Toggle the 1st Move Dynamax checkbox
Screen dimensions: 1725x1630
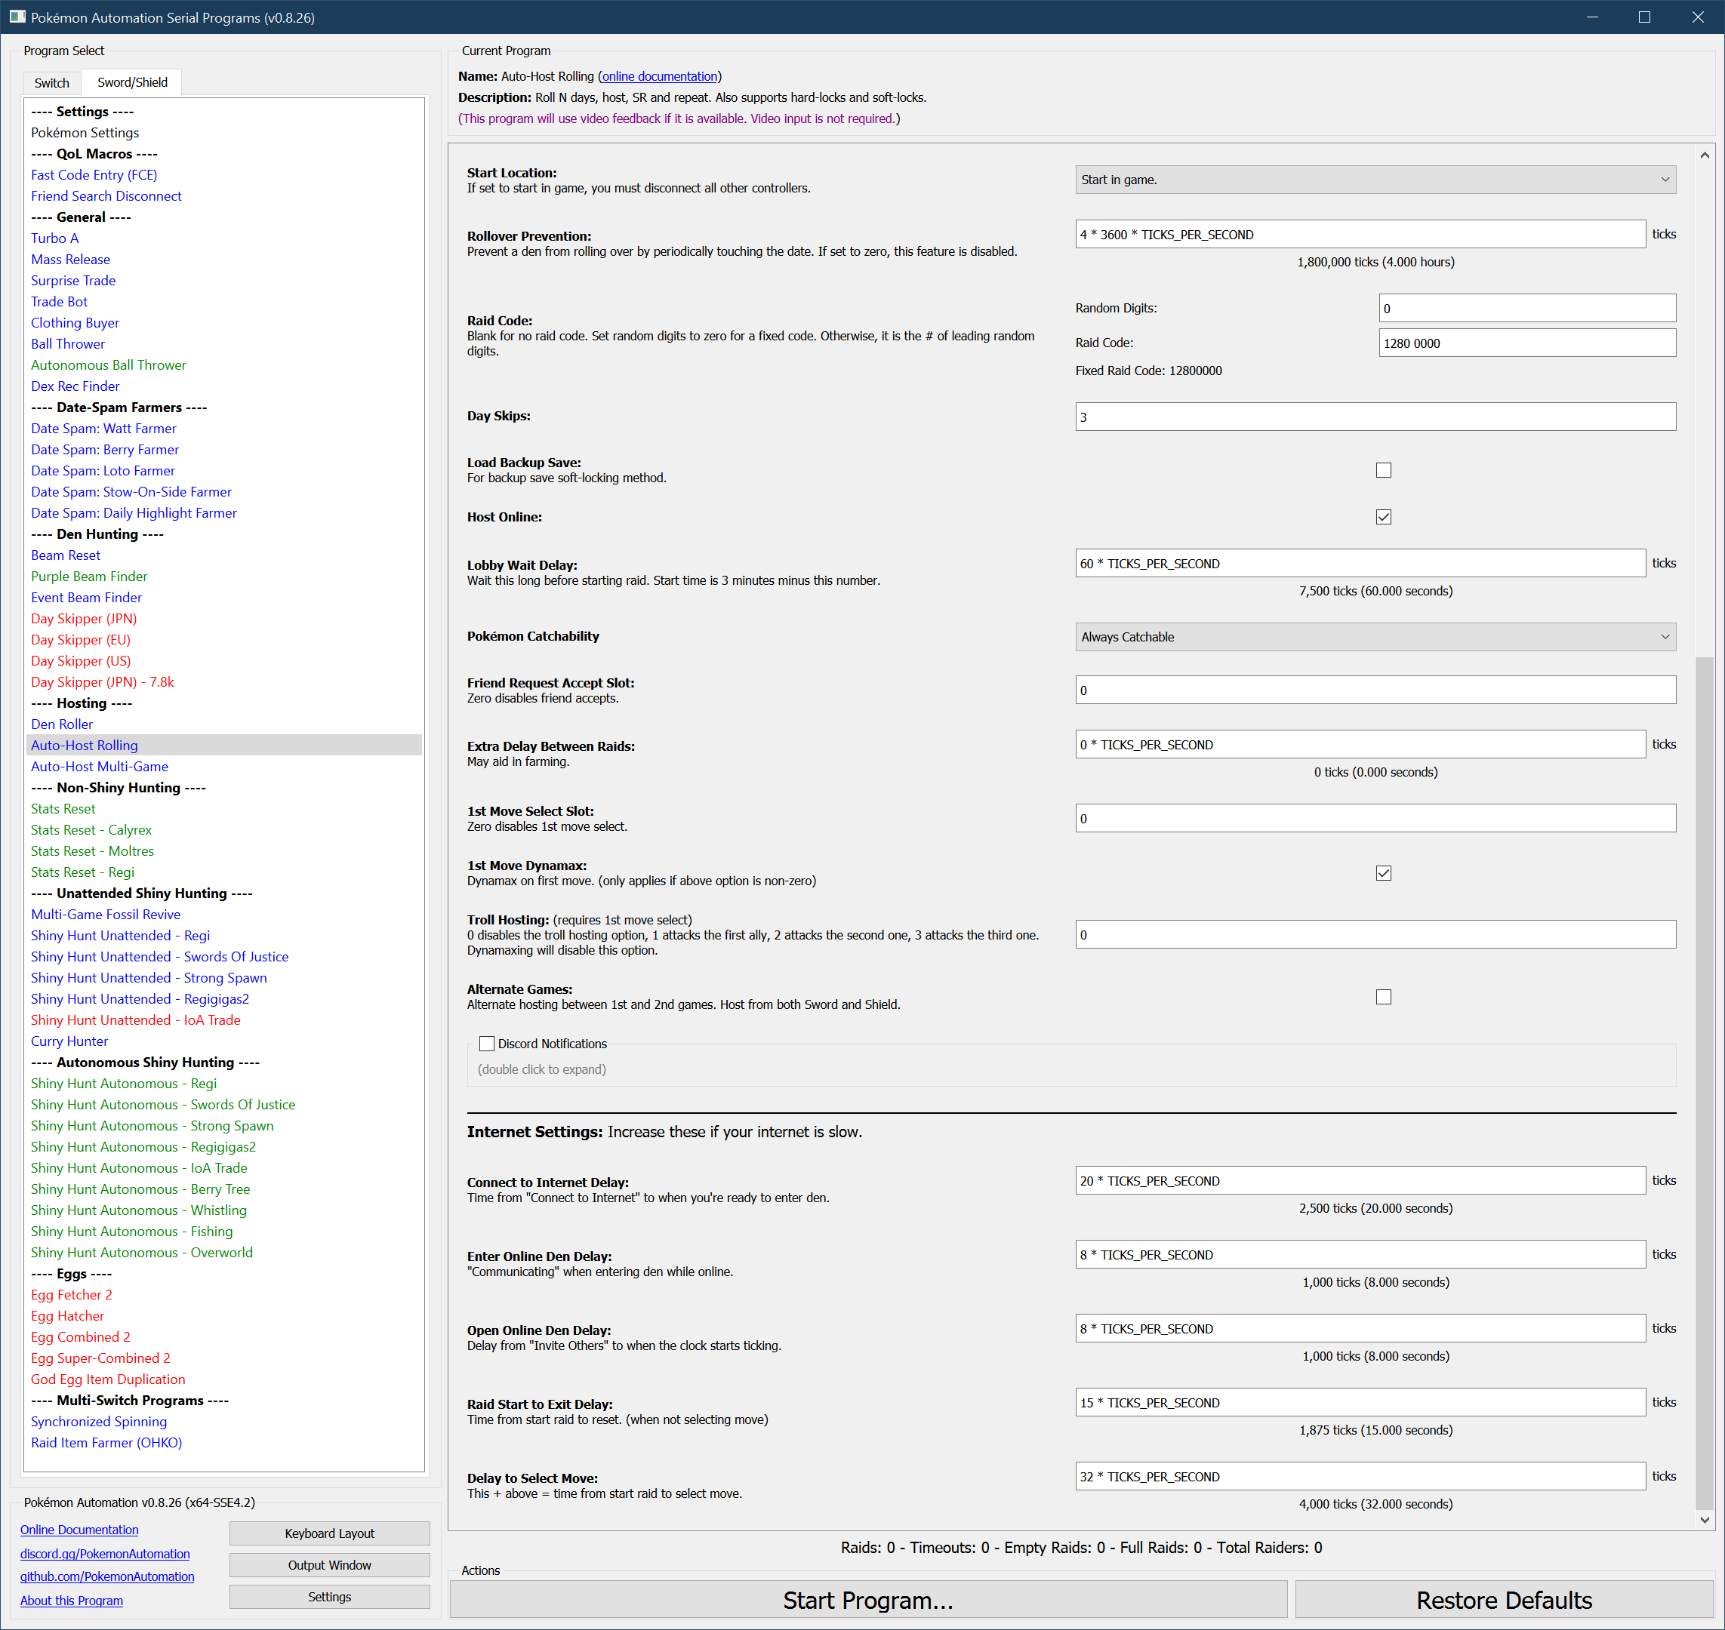pos(1384,873)
